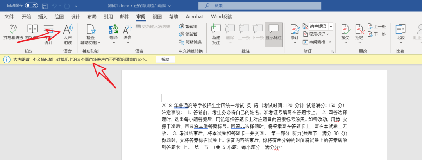The width and height of the screenshot is (422, 160).
Task: Click in the 搜索 search box
Action: pos(260,5)
